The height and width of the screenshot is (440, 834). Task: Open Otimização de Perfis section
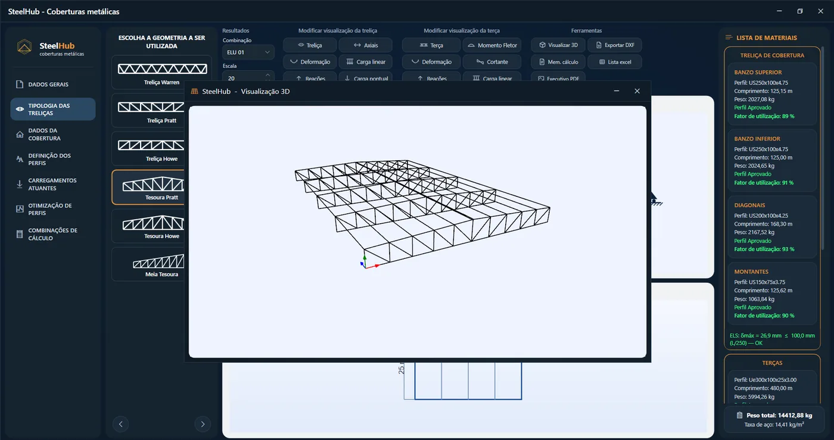click(53, 210)
